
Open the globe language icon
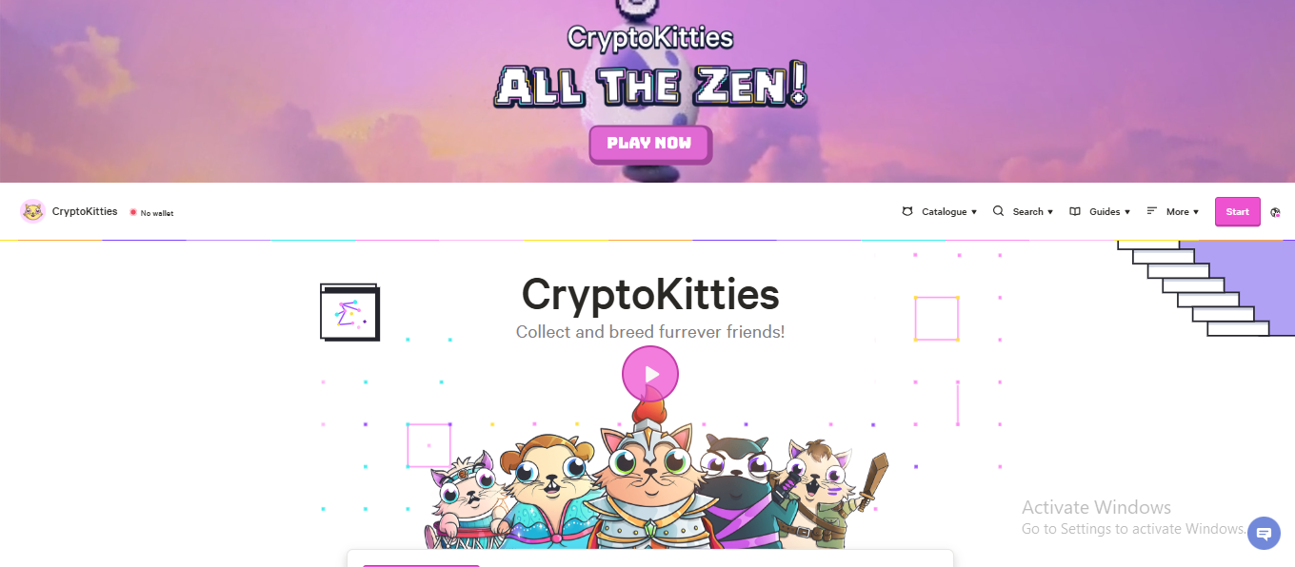pyautogui.click(x=1276, y=212)
